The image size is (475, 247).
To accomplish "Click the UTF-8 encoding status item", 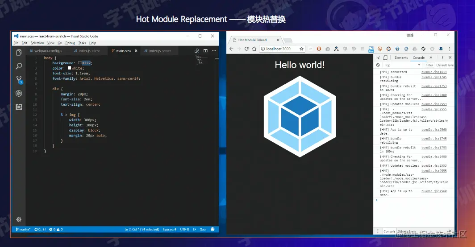I will pyautogui.click(x=184, y=230).
